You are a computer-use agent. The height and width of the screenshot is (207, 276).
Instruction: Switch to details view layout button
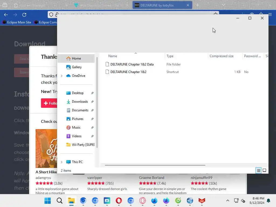pos(258,170)
